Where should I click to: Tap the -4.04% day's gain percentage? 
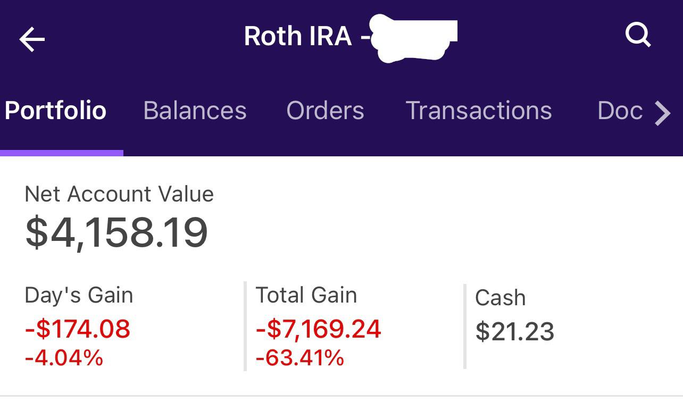pyautogui.click(x=64, y=357)
